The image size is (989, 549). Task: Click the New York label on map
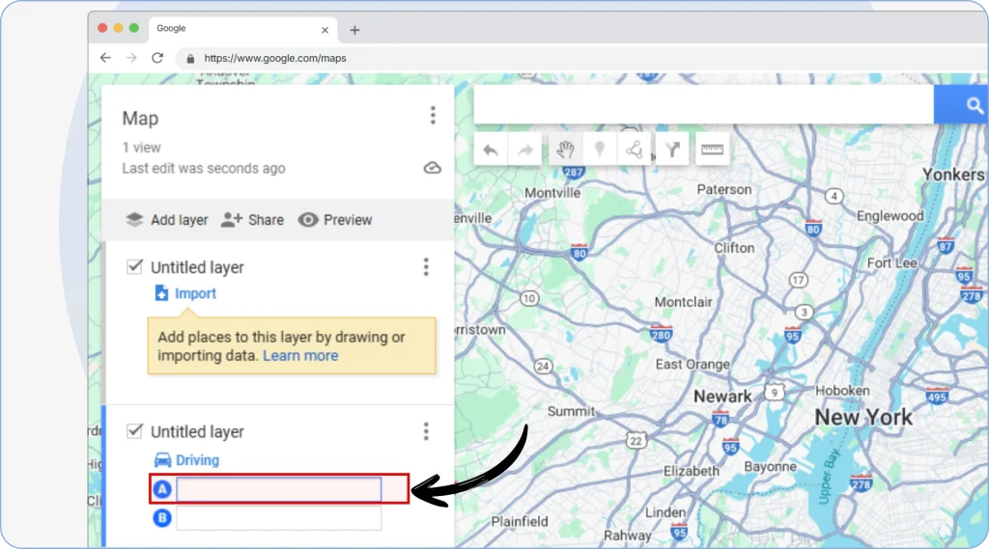(x=863, y=417)
